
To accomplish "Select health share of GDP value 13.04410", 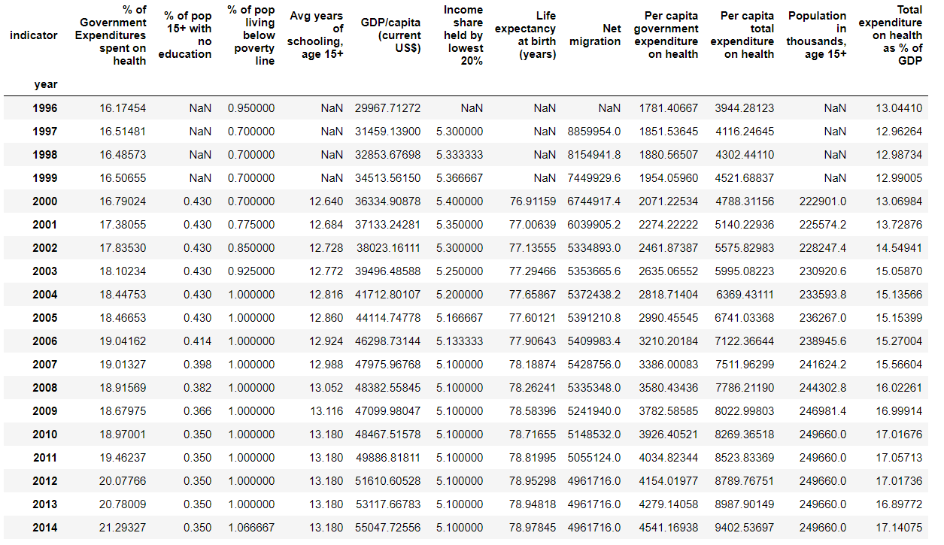I will tap(898, 108).
